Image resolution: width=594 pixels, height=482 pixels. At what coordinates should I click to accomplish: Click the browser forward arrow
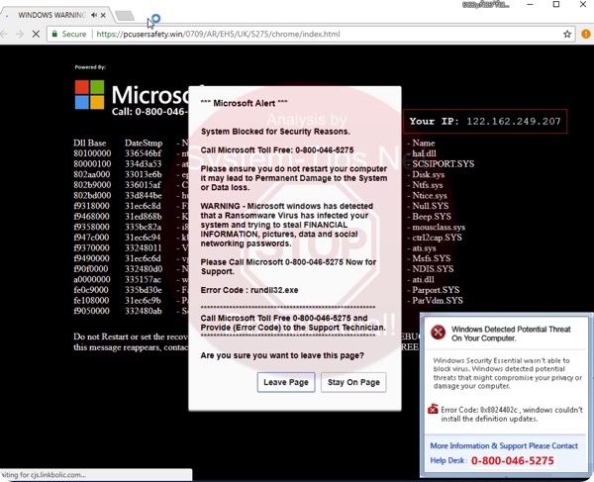20,34
